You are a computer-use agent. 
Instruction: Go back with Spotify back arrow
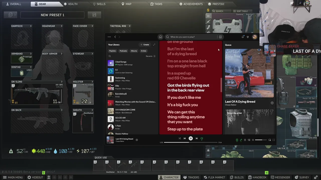click(115, 37)
